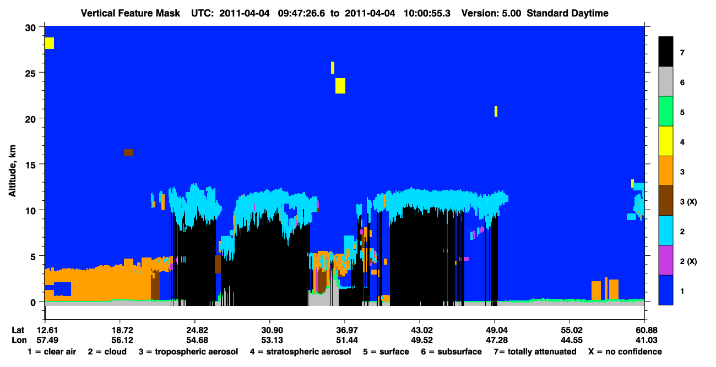Click the brown color swatch labeled 3 (X)
Screen dimensions: 716x367
tap(666, 201)
